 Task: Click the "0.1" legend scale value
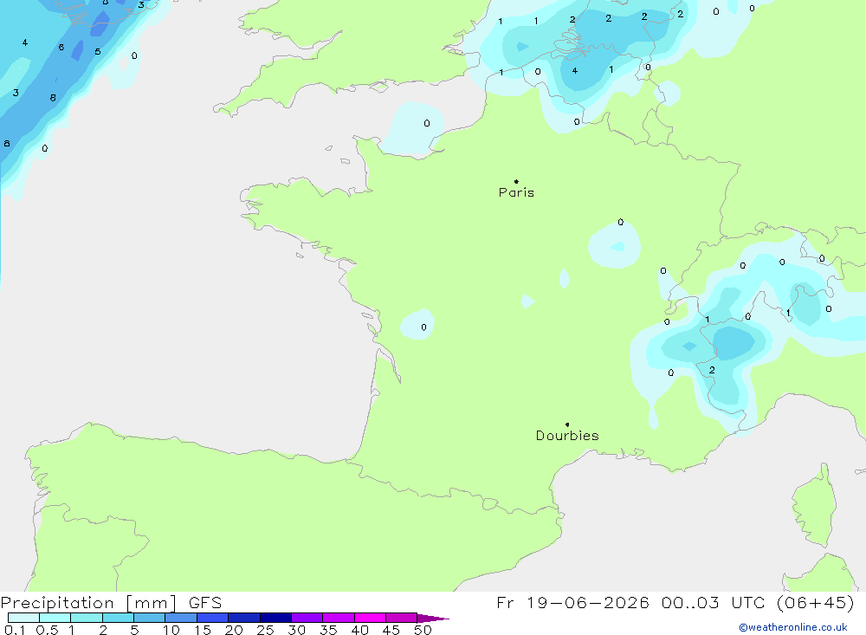[x=15, y=630]
